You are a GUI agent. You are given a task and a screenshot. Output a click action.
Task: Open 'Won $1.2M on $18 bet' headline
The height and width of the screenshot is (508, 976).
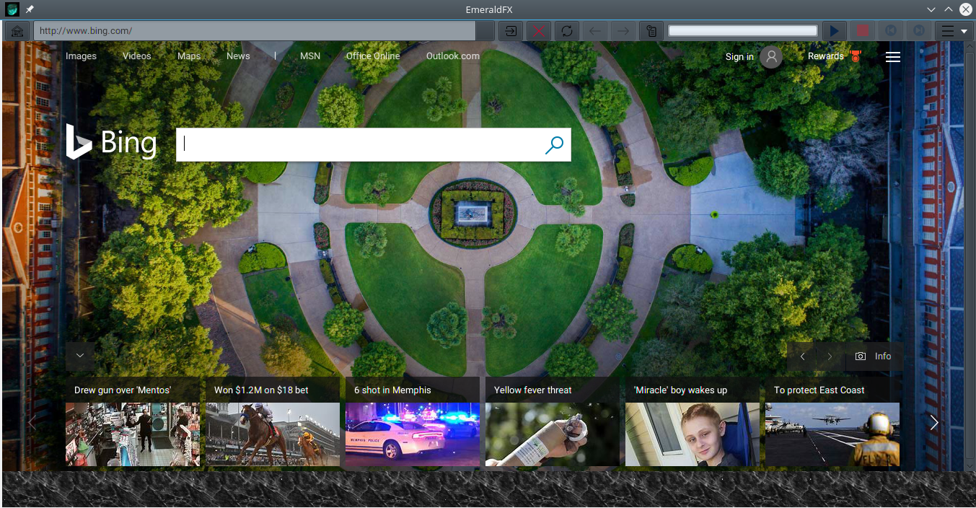261,390
